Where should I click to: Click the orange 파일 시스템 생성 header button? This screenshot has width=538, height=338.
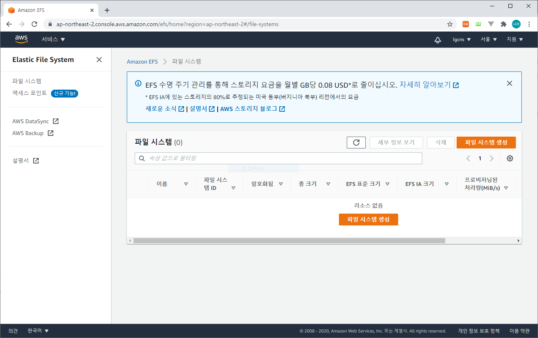click(486, 143)
